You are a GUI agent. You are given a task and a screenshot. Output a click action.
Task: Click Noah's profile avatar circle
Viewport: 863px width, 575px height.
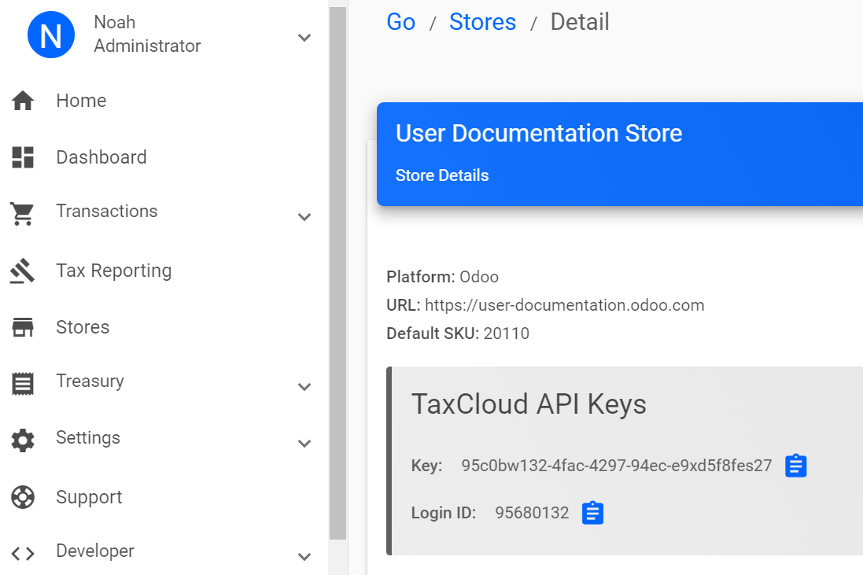pos(50,35)
